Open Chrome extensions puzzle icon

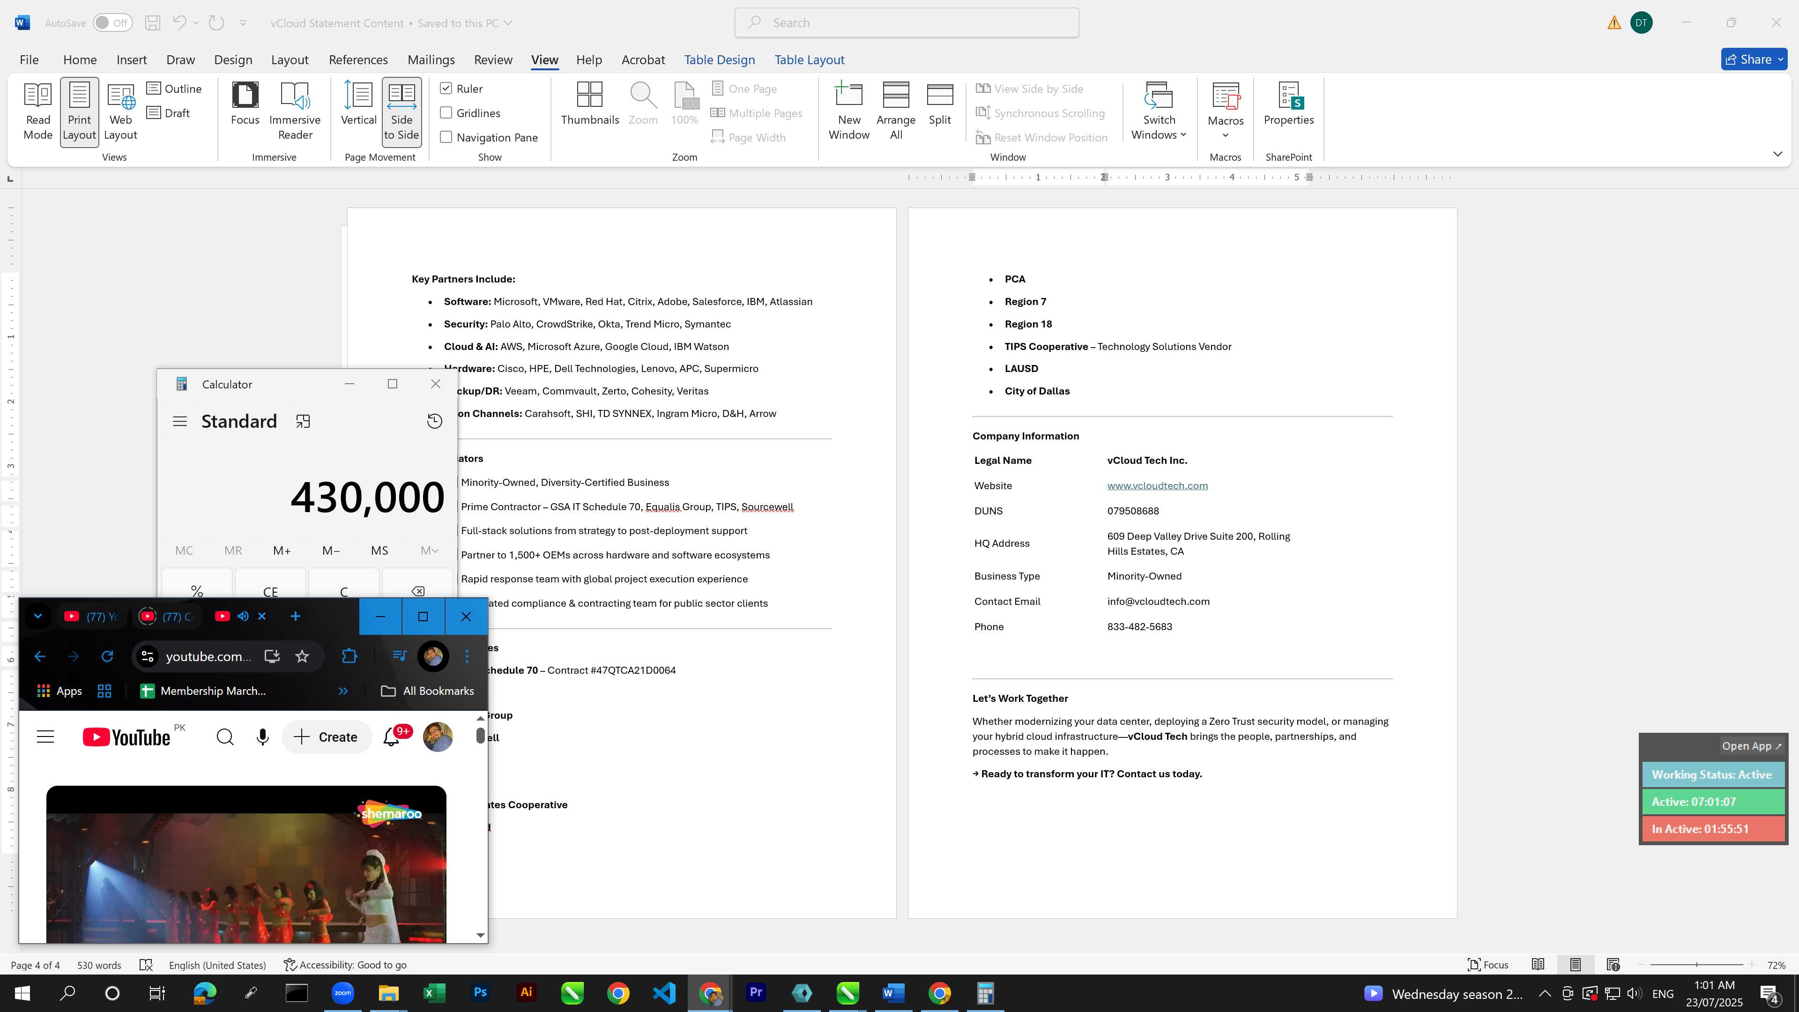[x=349, y=656]
